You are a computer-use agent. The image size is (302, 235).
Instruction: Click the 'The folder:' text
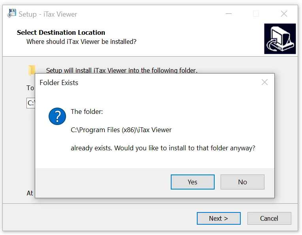tap(87, 112)
